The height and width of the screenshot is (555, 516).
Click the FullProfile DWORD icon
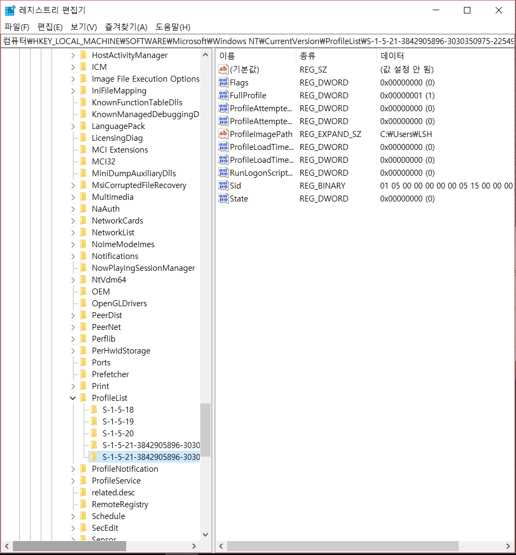(223, 95)
